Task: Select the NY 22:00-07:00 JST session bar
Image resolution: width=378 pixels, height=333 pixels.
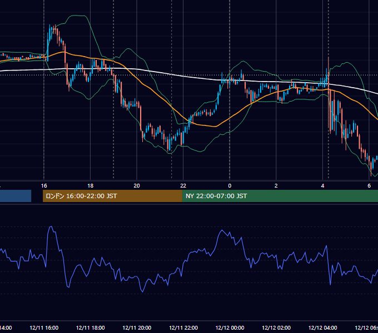Action: (280, 196)
